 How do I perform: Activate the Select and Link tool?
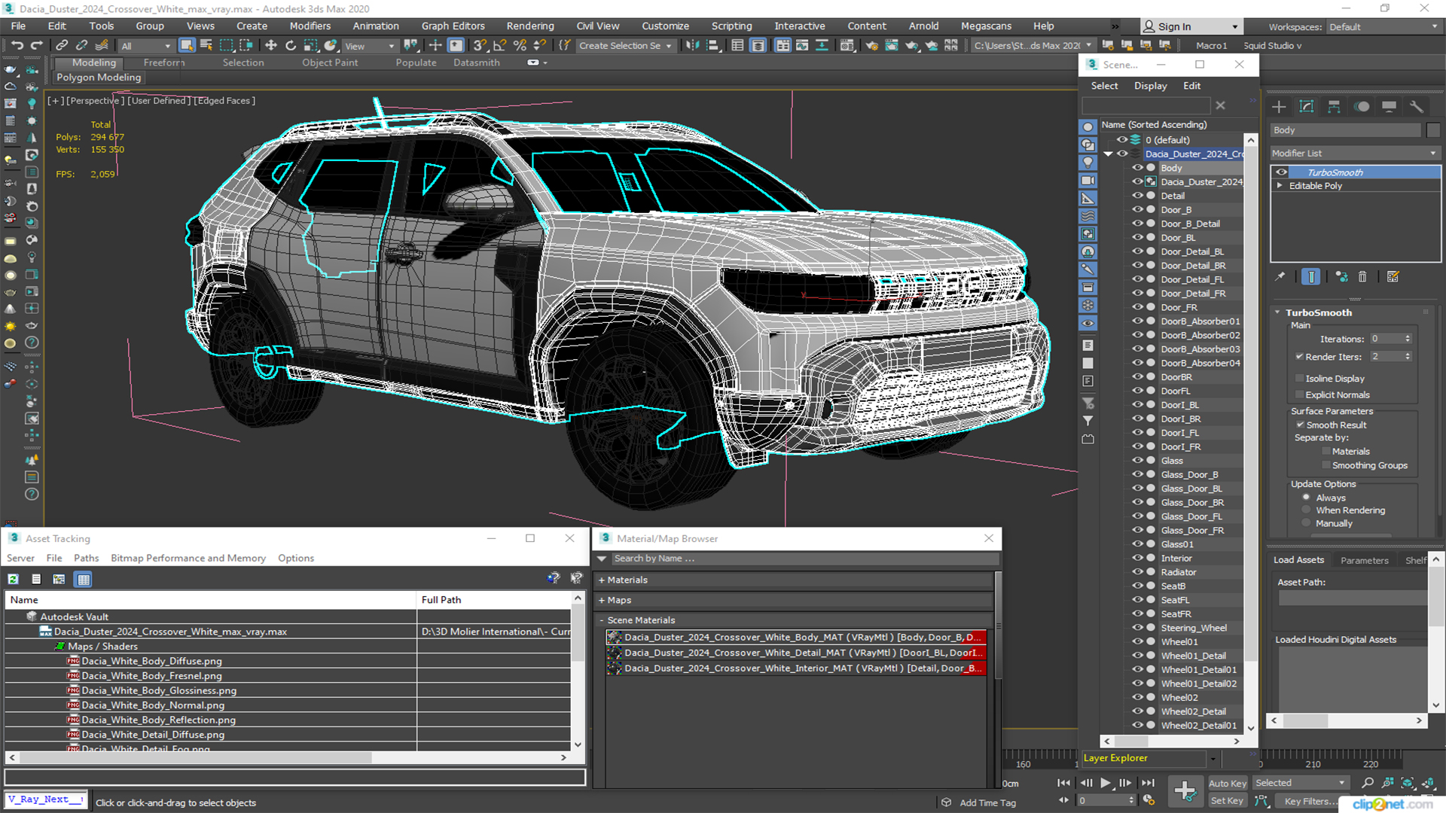point(62,46)
